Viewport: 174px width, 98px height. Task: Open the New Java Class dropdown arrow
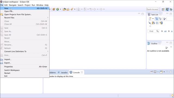[60, 9]
